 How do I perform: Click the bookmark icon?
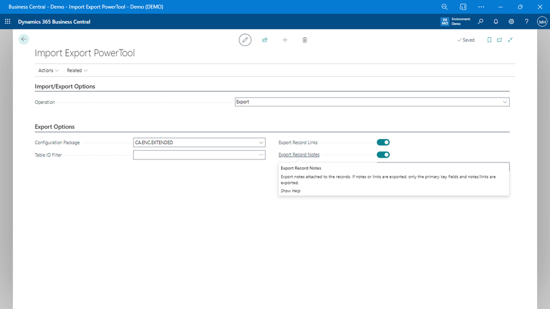[489, 40]
